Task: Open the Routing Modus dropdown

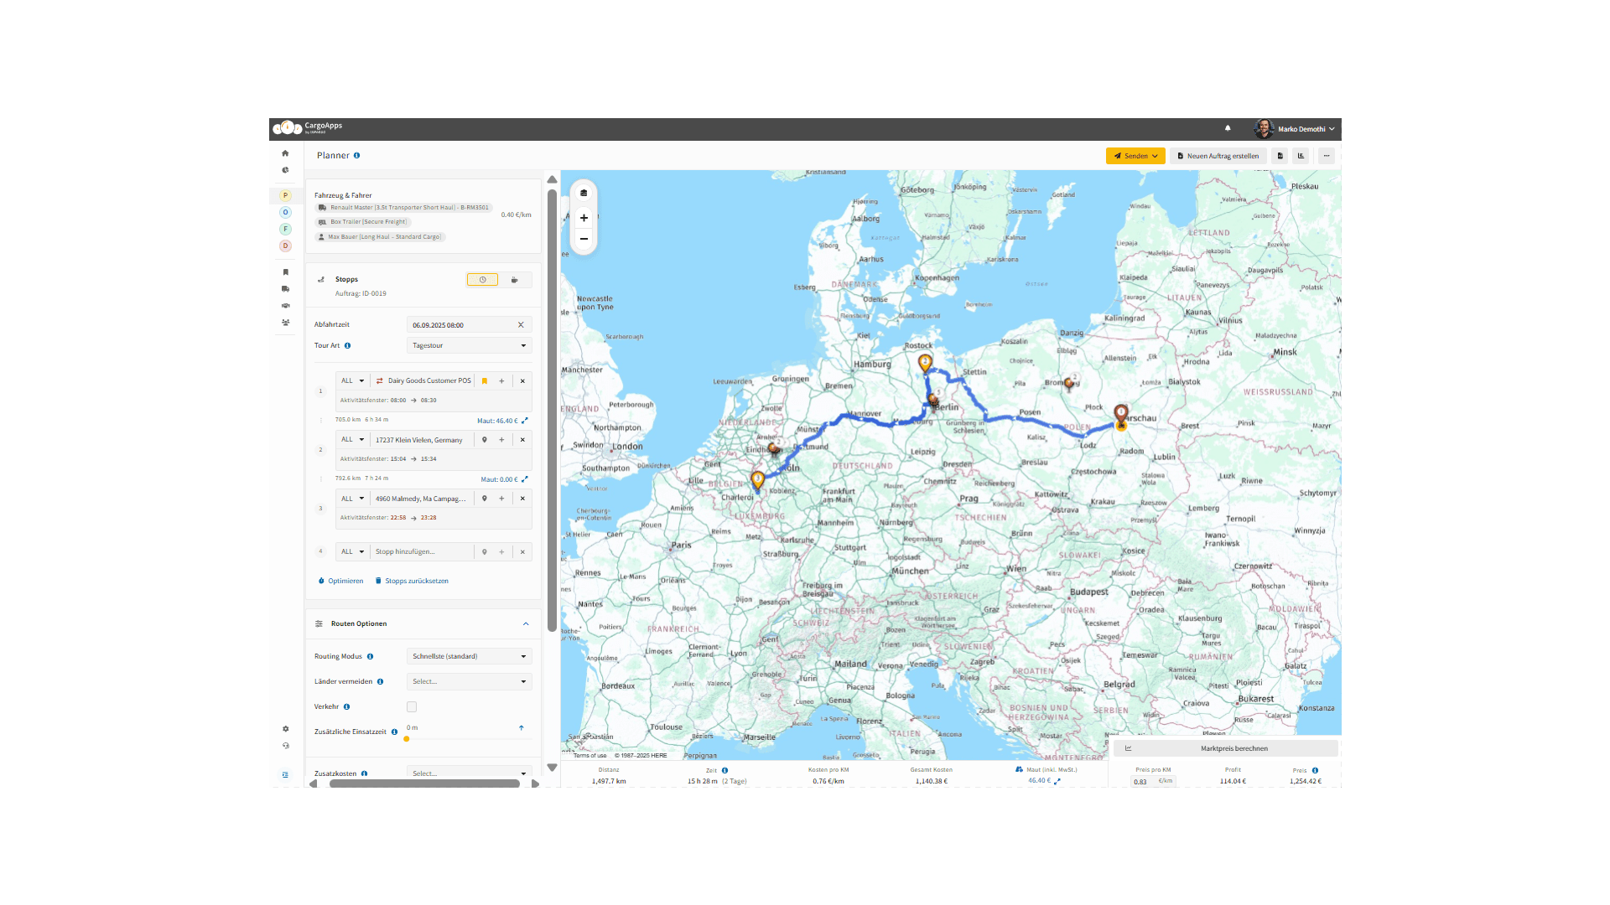Action: coord(469,656)
